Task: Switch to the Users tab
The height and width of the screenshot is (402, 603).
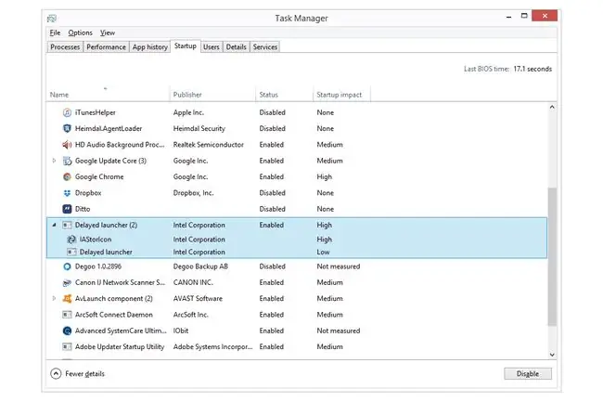Action: pos(212,47)
